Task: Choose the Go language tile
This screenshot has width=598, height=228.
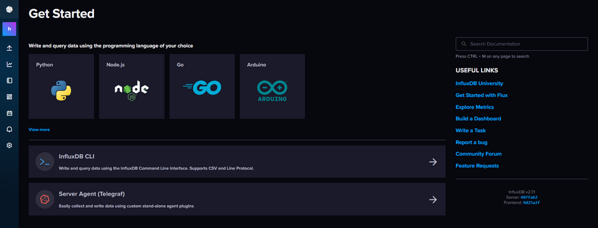Action: pos(202,86)
